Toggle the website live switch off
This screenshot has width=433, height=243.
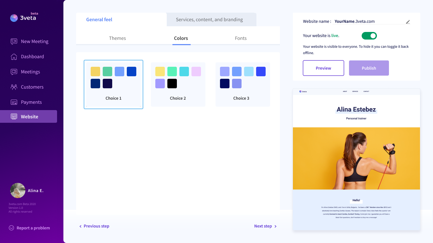369,36
